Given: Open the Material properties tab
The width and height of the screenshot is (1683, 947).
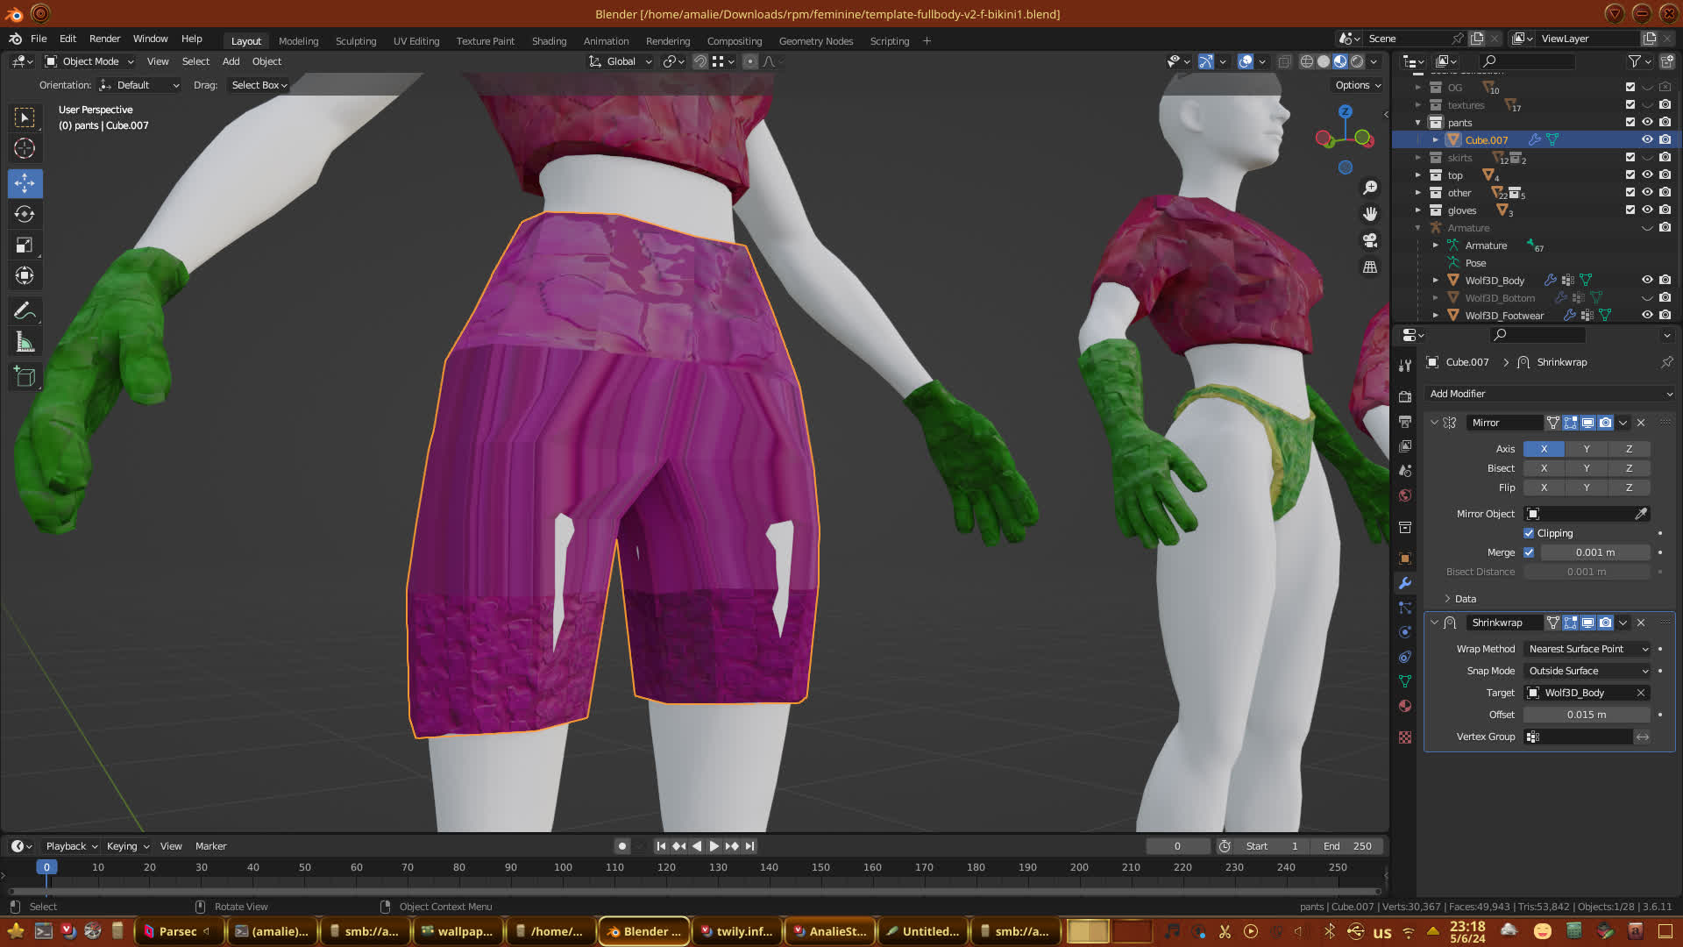Looking at the screenshot, I should (x=1405, y=706).
